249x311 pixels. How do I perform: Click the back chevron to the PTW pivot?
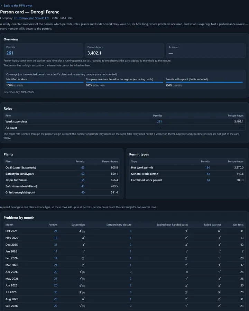(2, 6)
